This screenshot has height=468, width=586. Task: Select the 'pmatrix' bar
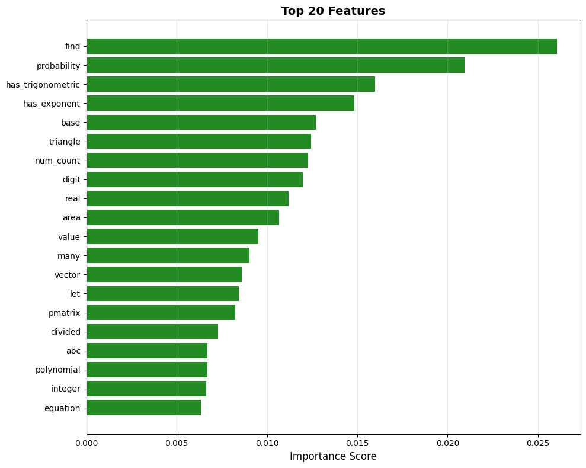[160, 313]
